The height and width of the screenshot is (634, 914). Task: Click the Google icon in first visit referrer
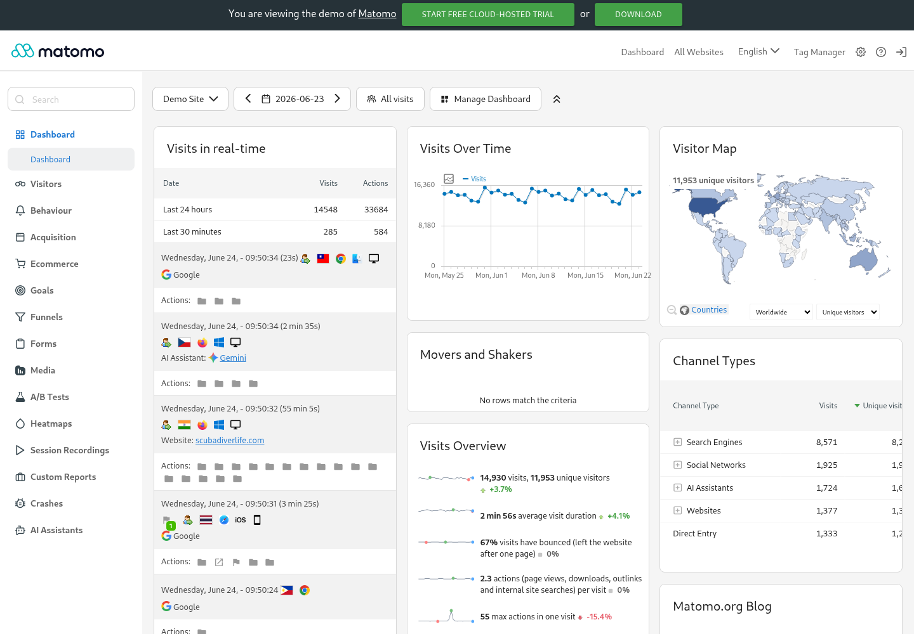click(166, 275)
